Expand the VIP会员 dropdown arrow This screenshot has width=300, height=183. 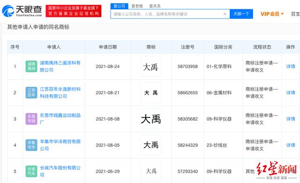(282, 14)
